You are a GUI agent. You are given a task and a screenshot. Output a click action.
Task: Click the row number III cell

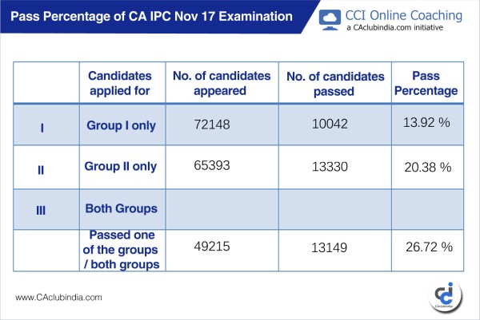coord(42,208)
